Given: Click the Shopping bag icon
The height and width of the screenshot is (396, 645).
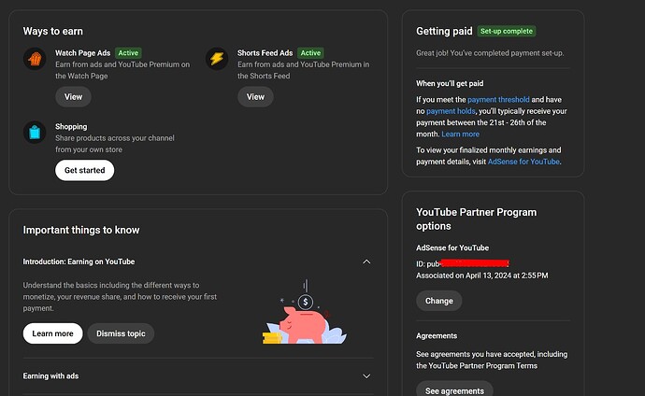Looking at the screenshot, I should tap(35, 133).
